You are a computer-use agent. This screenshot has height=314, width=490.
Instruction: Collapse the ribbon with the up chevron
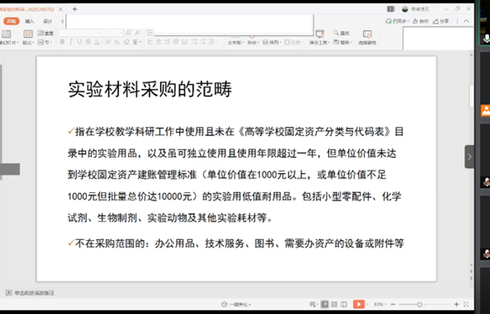pyautogui.click(x=467, y=21)
